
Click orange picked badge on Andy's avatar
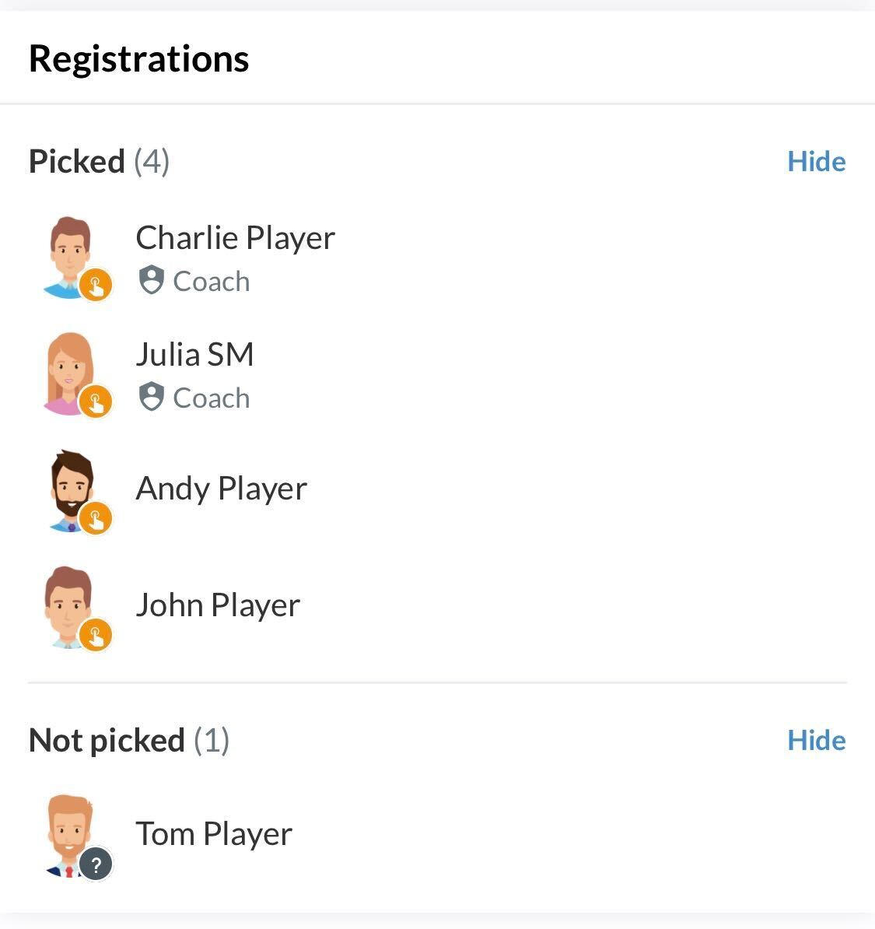pos(96,518)
